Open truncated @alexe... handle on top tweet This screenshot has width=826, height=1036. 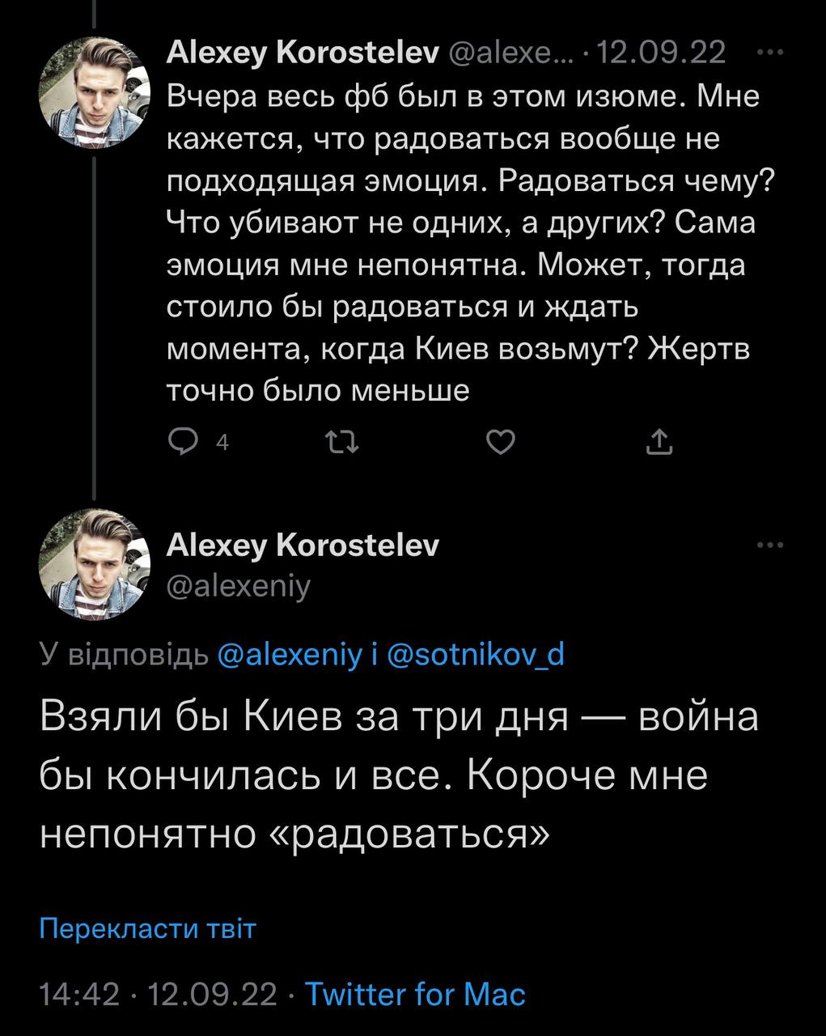tap(509, 53)
